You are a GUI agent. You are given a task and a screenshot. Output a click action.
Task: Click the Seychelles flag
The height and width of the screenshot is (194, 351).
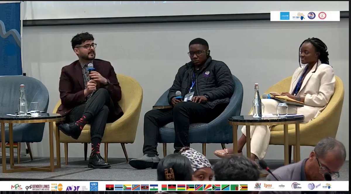pyautogui.click(x=208, y=187)
